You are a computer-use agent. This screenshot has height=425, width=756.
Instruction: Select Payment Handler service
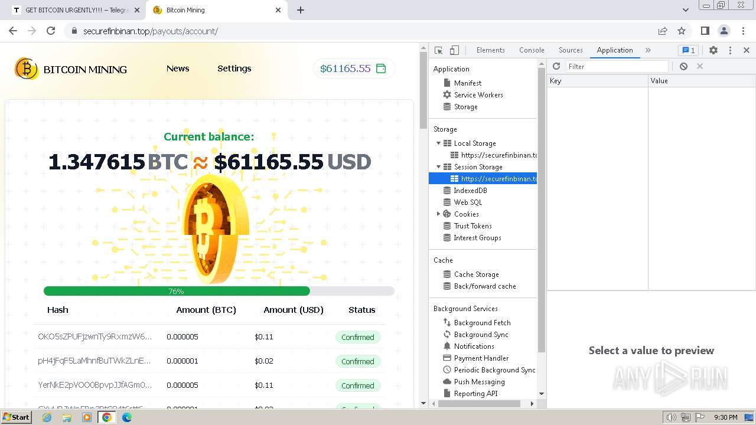(x=481, y=358)
